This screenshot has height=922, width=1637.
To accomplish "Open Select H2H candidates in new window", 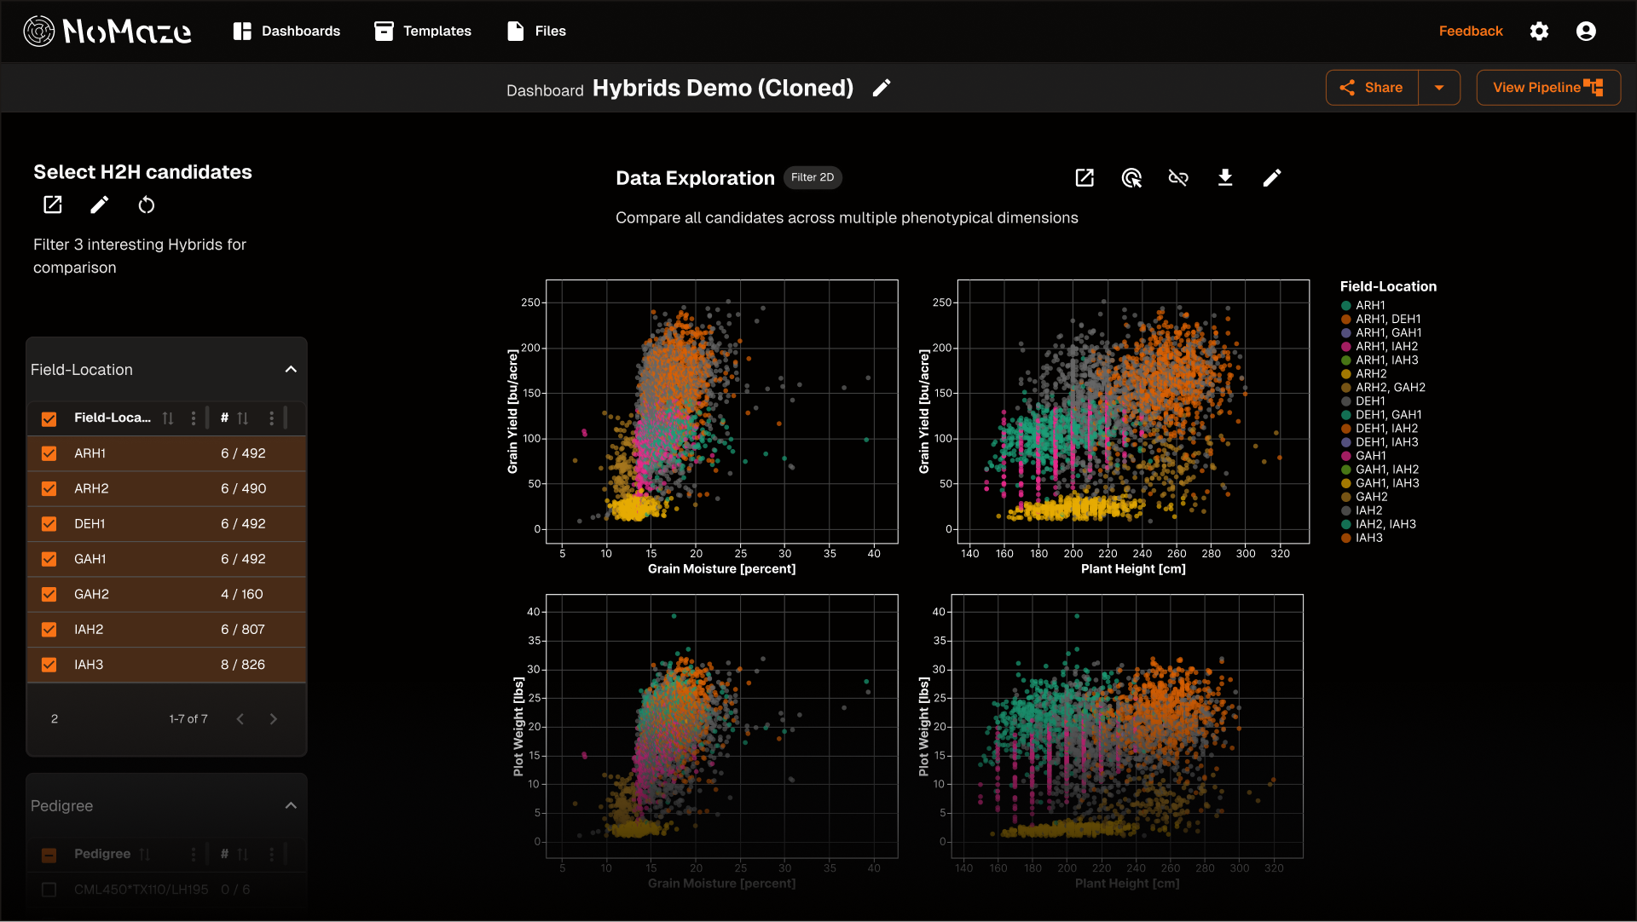I will point(53,205).
